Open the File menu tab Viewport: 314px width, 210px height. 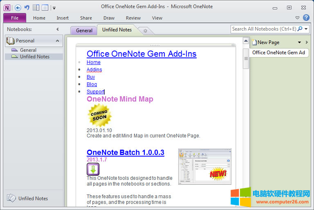coord(15,18)
